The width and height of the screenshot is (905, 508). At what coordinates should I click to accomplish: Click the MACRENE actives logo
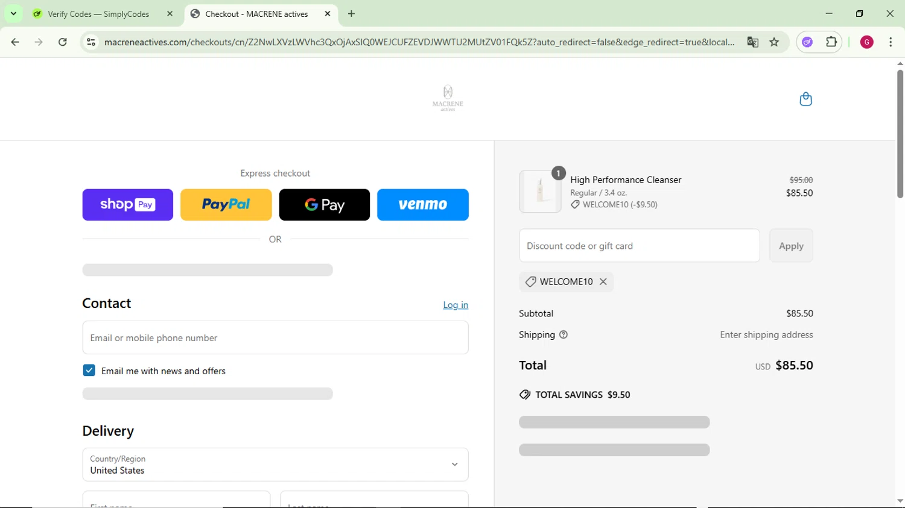(x=448, y=98)
